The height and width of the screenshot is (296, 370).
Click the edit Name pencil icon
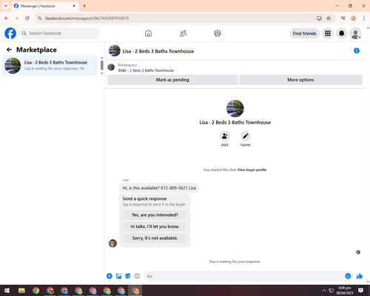[245, 136]
